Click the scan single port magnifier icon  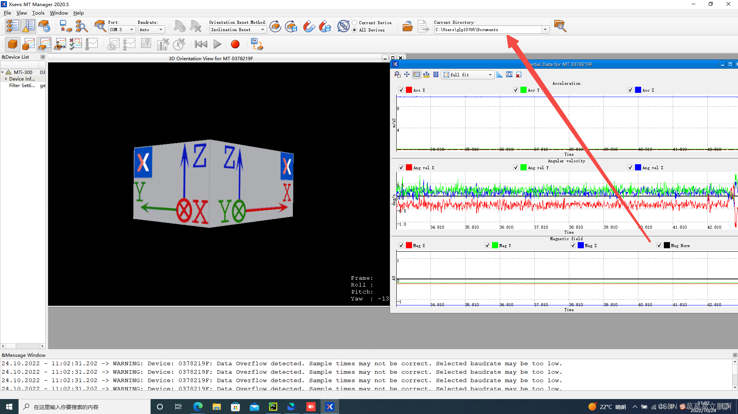point(100,26)
